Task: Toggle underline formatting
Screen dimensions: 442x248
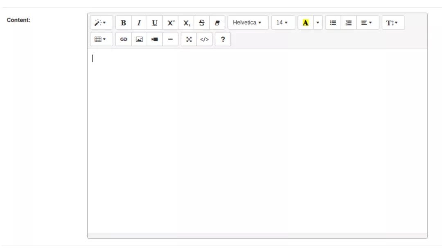Action: pos(155,23)
